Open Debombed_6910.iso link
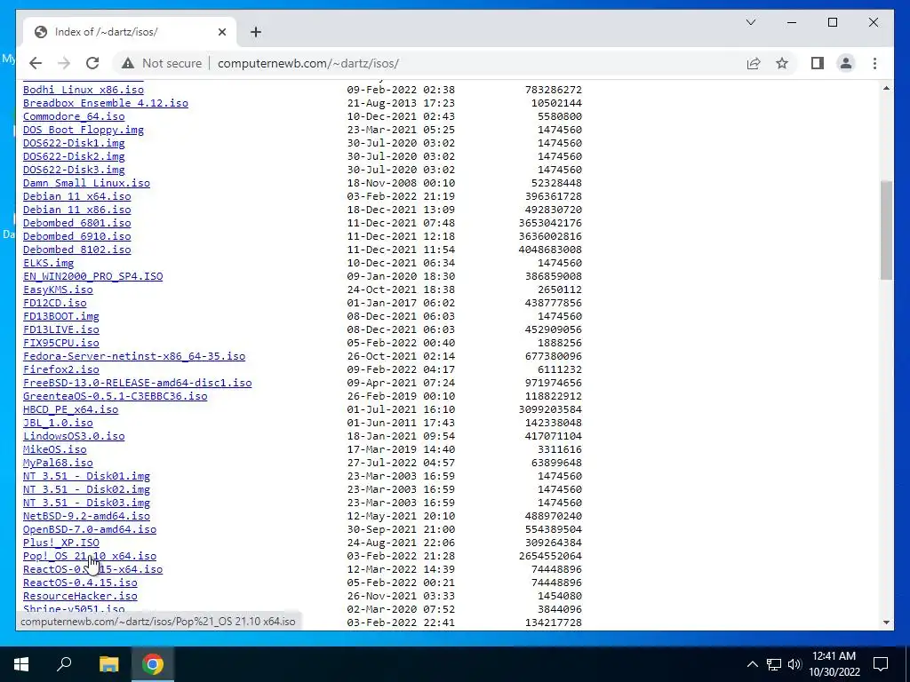The height and width of the screenshot is (682, 910). point(76,236)
